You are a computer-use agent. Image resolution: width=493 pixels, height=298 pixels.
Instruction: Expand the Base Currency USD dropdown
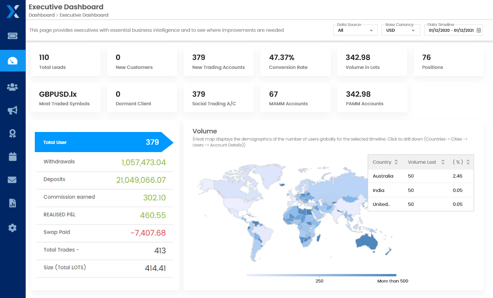401,30
